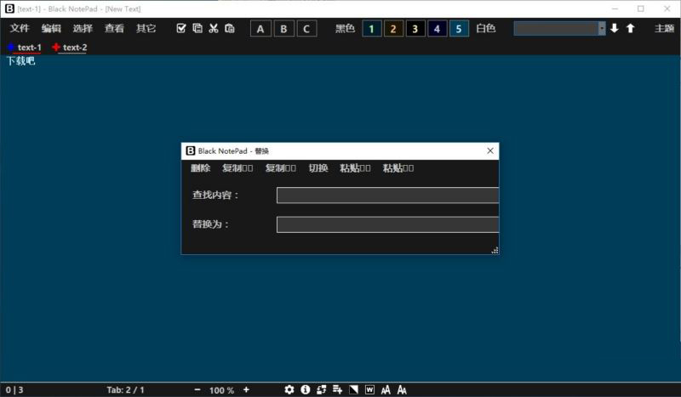Click the second 复制 item in replace dialog

click(281, 168)
